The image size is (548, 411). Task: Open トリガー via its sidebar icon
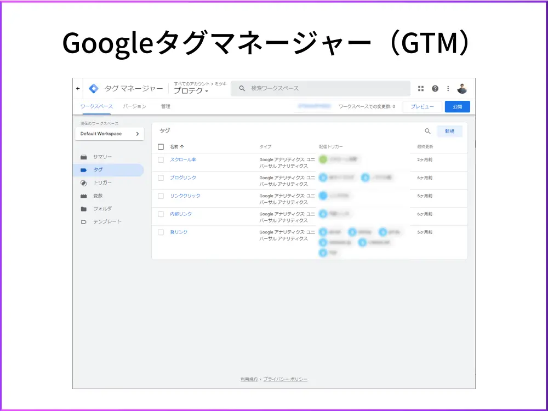(x=83, y=182)
